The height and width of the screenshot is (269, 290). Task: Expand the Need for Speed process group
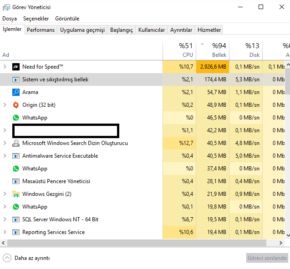(x=5, y=67)
